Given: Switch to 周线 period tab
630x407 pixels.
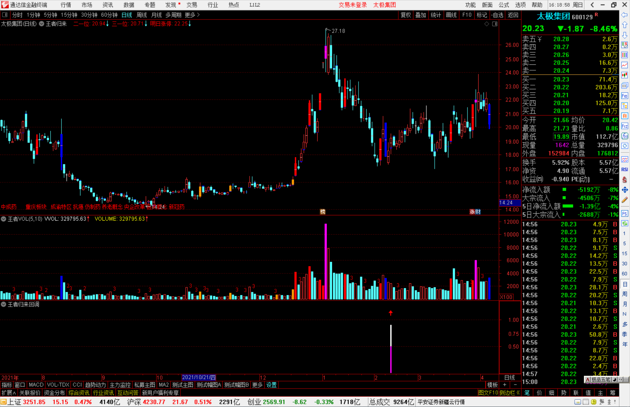Looking at the screenshot, I should pos(142,15).
